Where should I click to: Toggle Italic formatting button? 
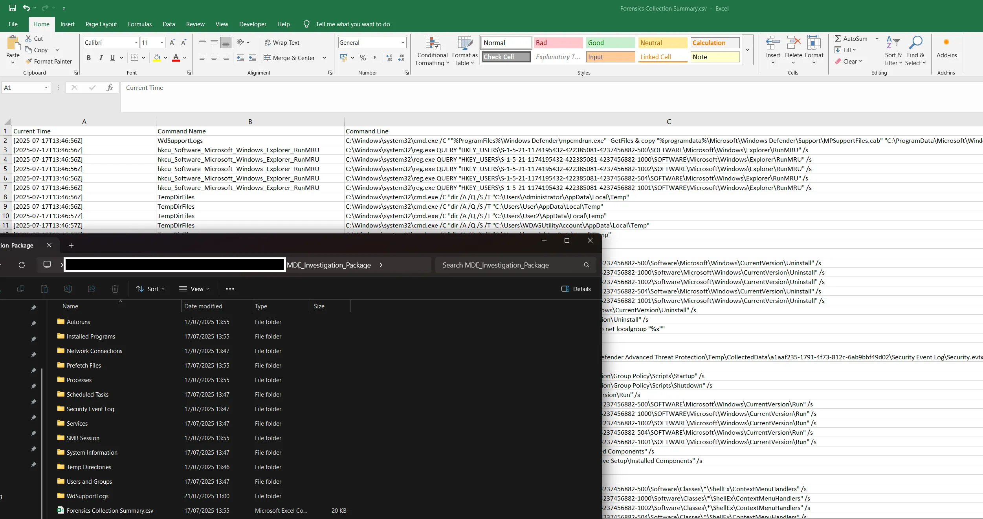101,58
